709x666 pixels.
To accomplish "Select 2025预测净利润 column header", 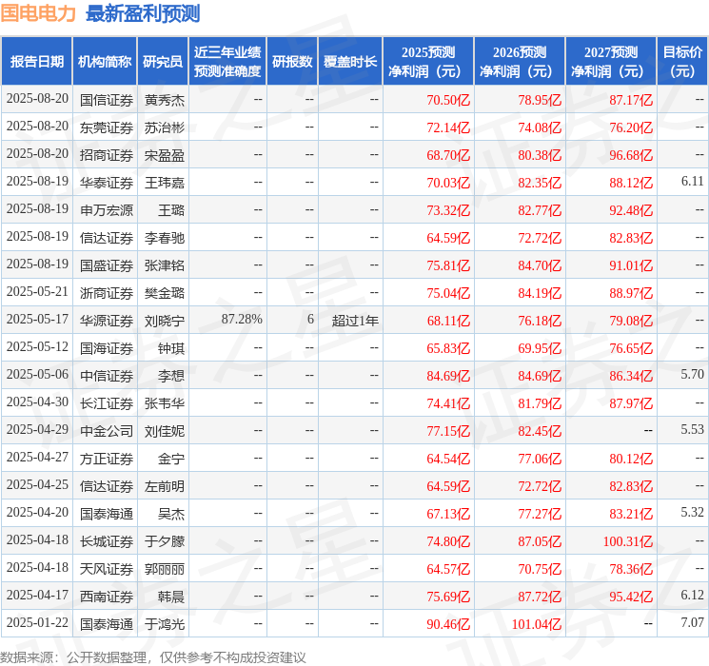I will click(428, 62).
